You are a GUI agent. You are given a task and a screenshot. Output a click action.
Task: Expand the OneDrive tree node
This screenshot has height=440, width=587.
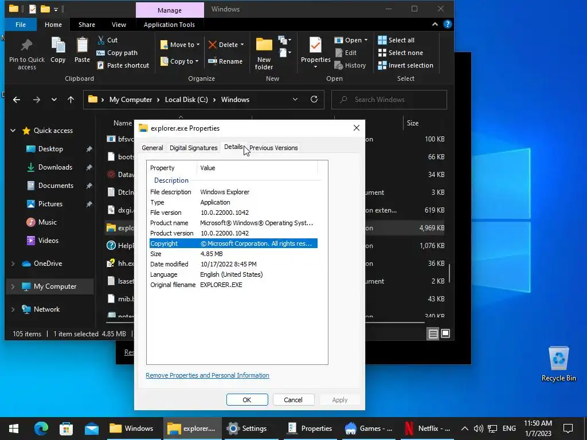(13, 264)
